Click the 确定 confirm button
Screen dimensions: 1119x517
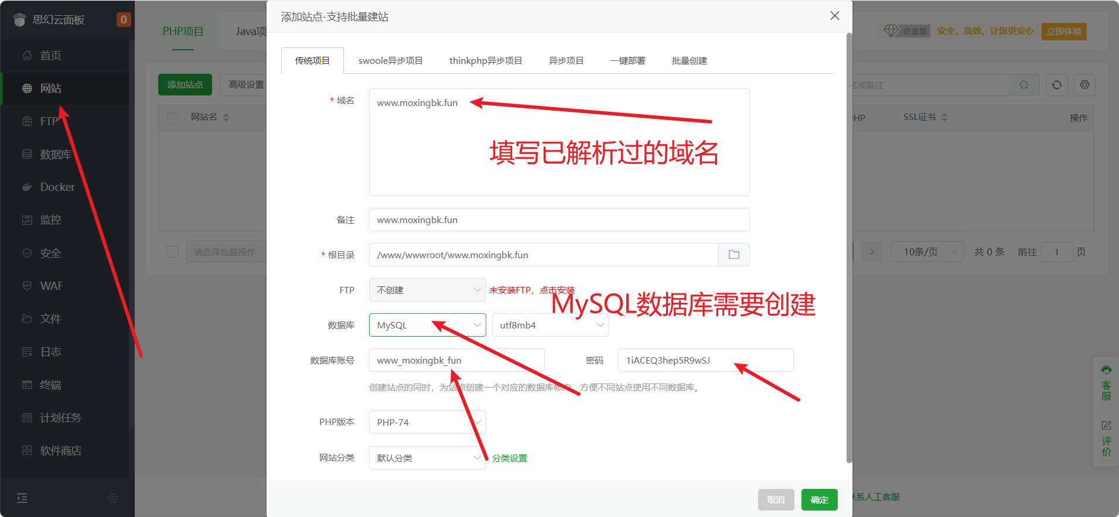820,499
